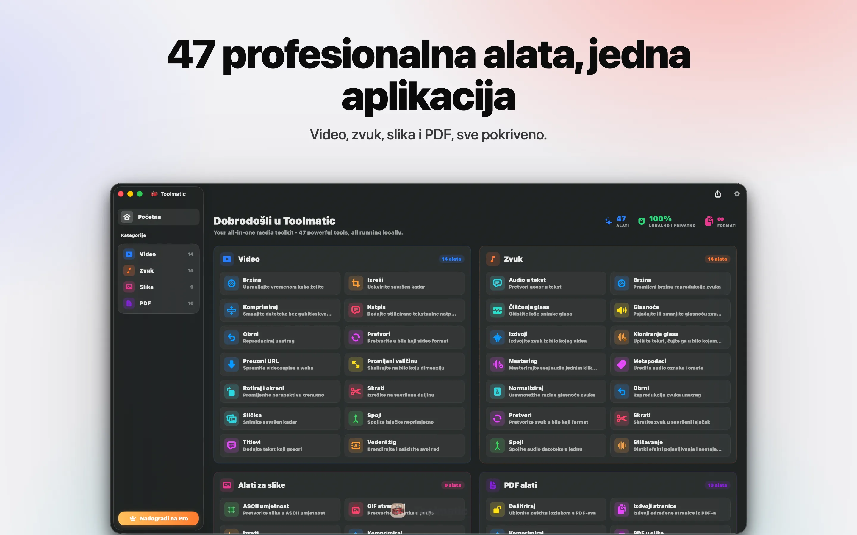The width and height of the screenshot is (857, 535).
Task: Click the PDF alati header
Action: pos(520,485)
